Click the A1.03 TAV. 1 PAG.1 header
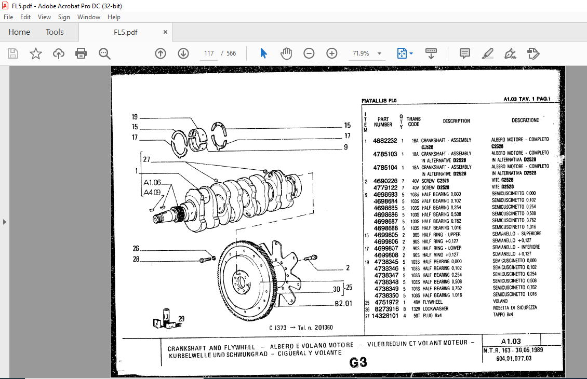 click(x=527, y=99)
